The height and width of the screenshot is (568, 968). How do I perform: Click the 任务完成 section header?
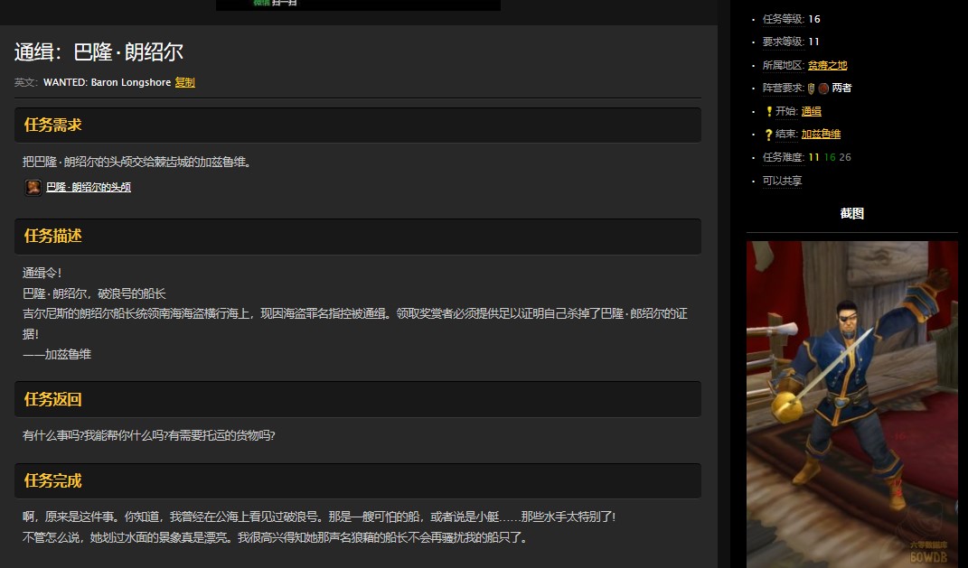point(53,480)
